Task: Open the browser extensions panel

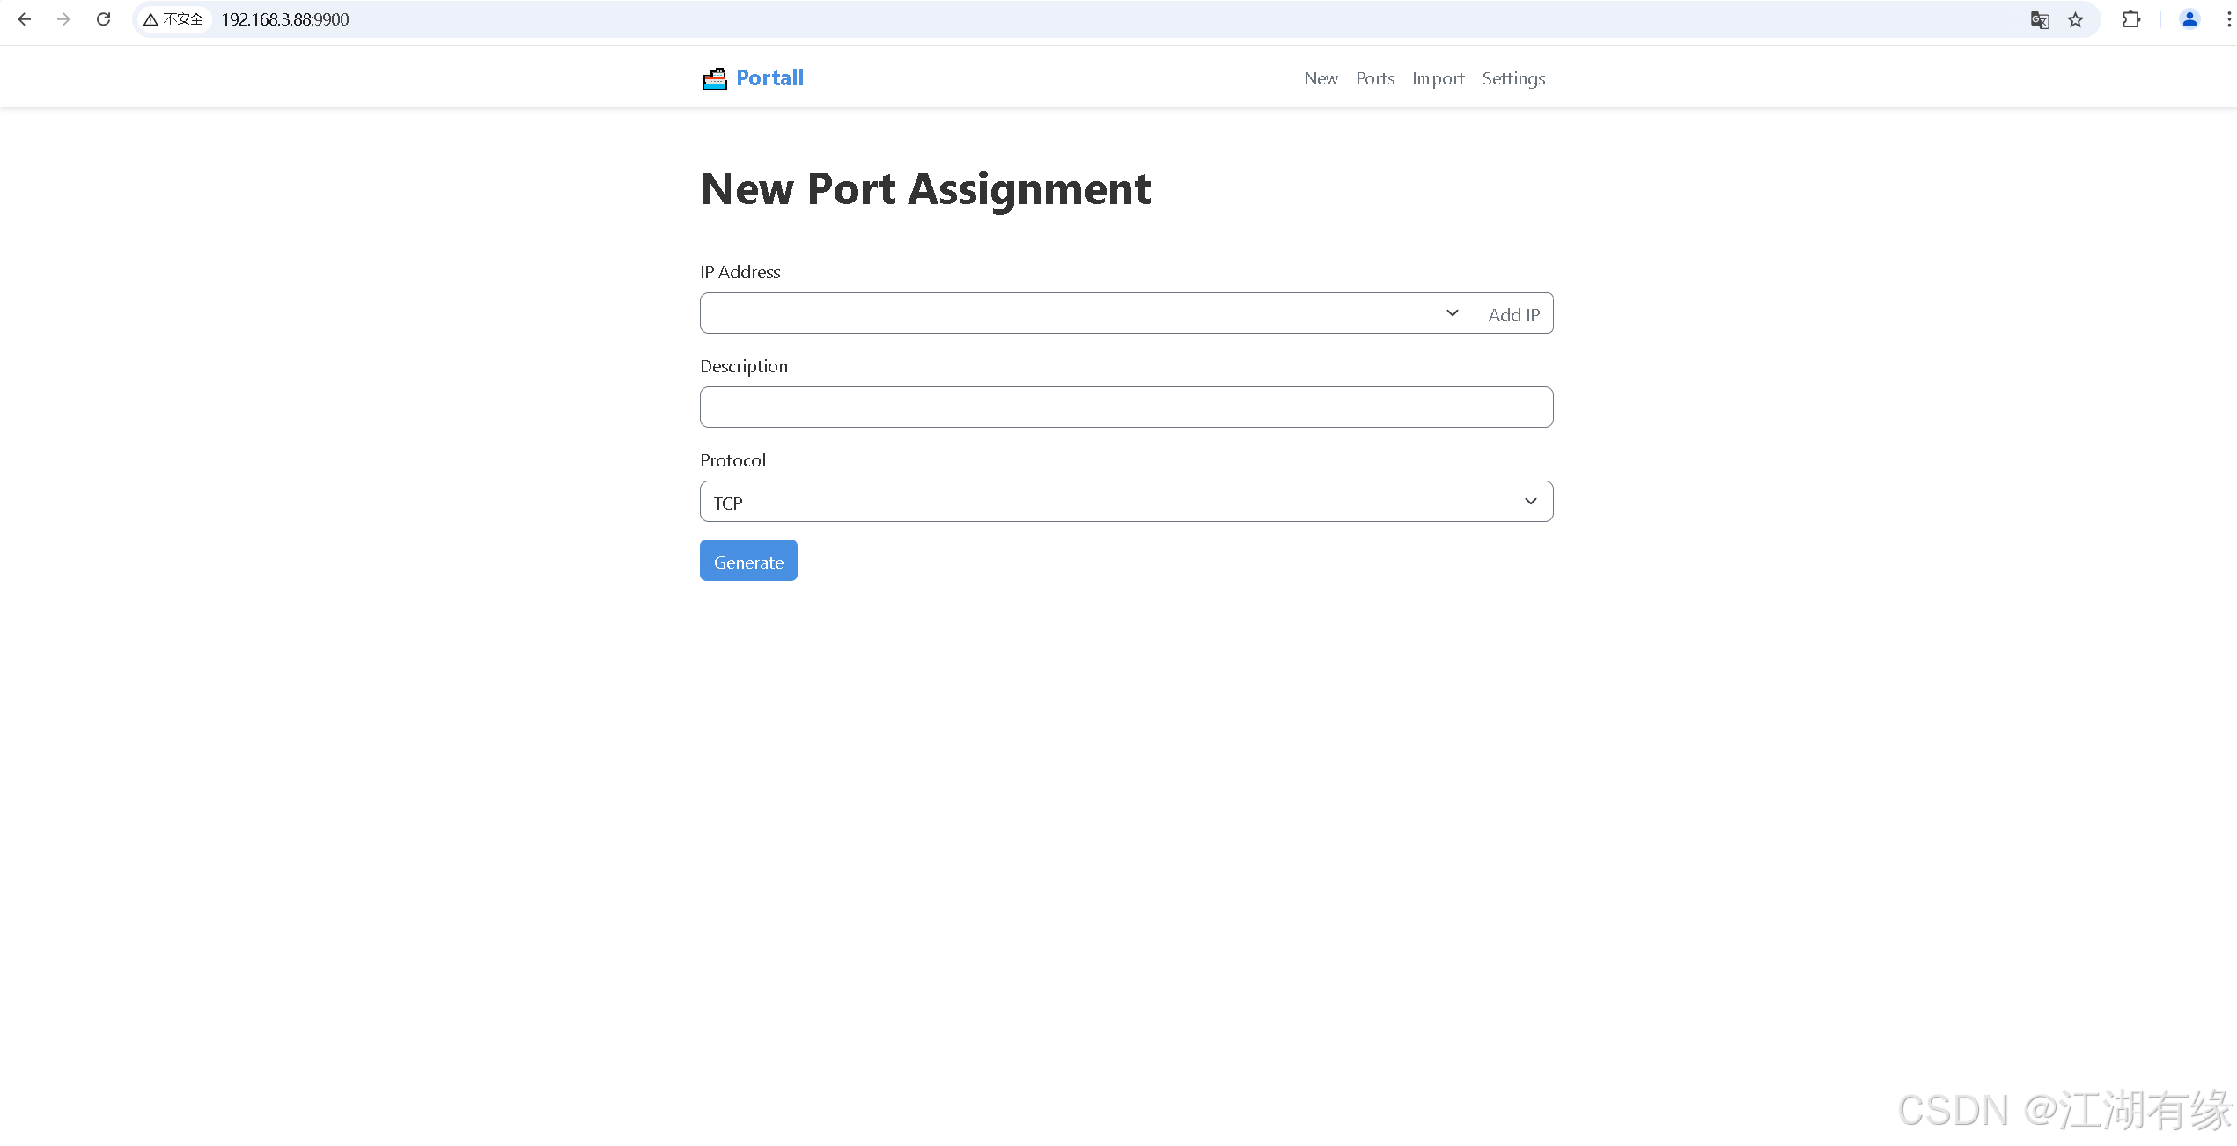Action: 2131,18
